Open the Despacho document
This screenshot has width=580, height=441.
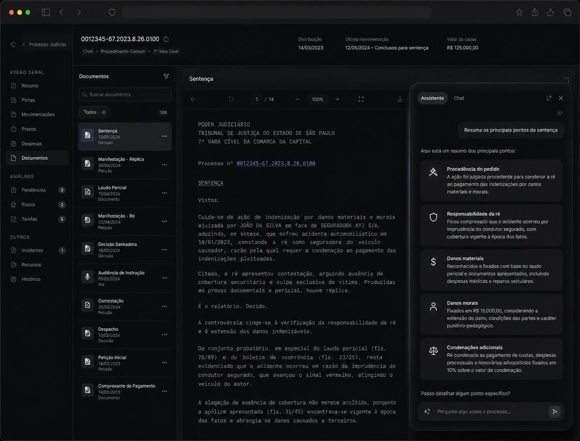tap(125, 335)
